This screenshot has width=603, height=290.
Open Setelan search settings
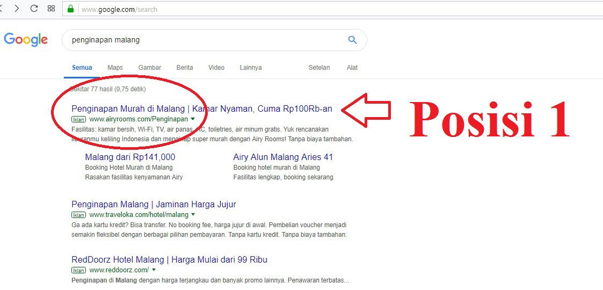click(319, 68)
